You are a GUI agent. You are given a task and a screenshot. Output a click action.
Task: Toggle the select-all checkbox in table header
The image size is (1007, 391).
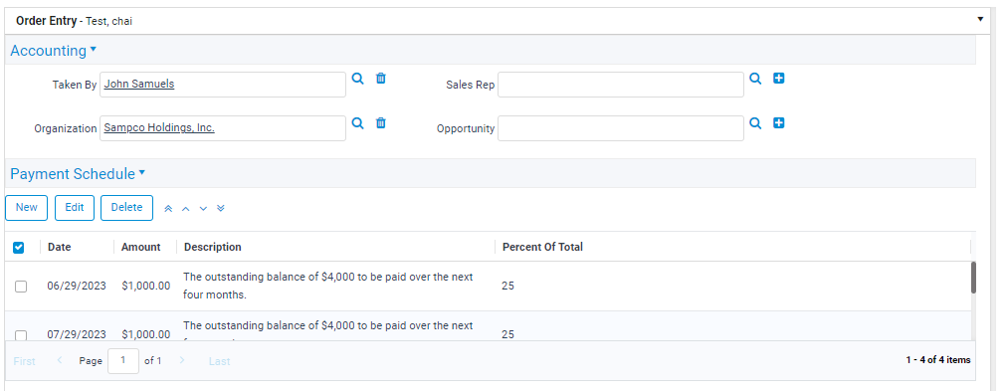click(19, 247)
